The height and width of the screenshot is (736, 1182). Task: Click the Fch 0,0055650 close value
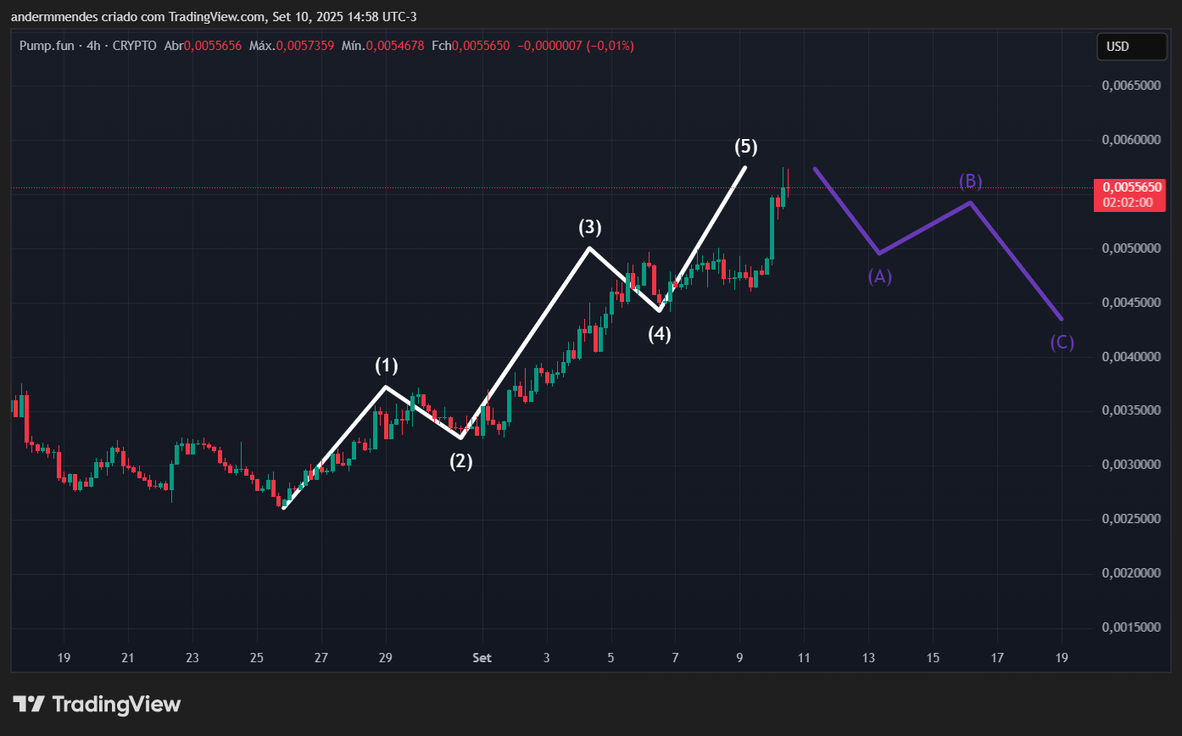coord(471,46)
